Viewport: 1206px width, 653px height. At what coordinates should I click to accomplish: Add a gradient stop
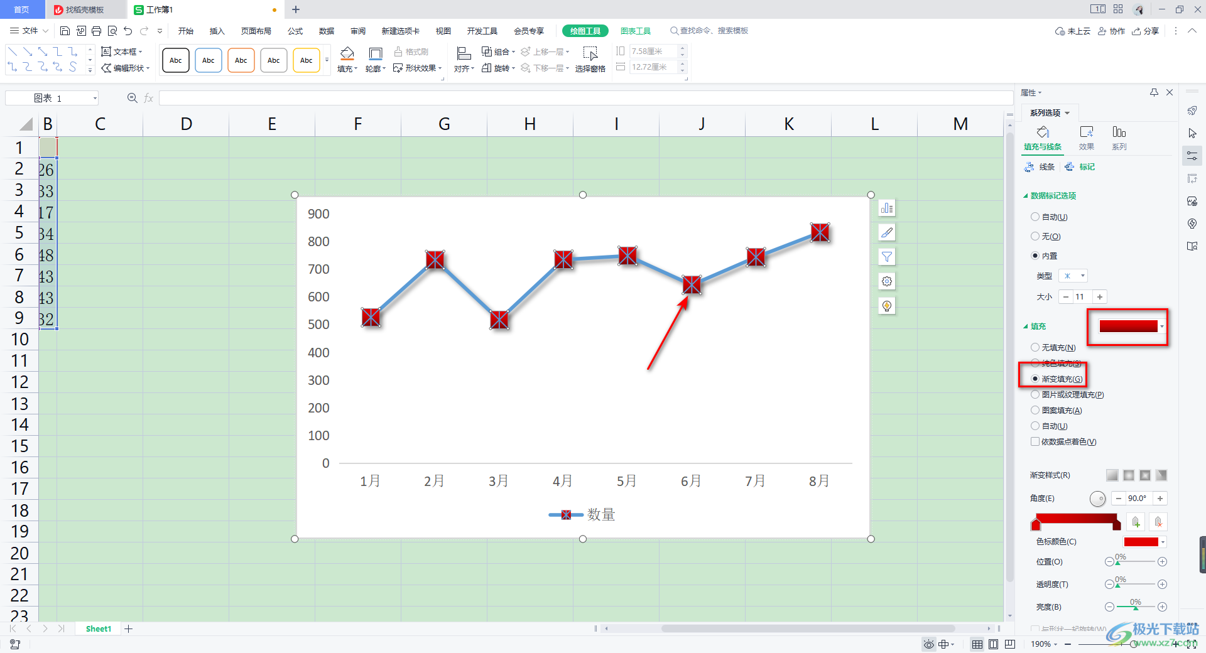point(1136,522)
